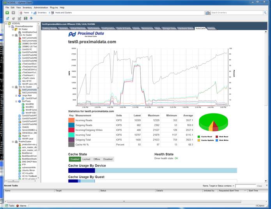Click the first toolbar icon below navigation
Image resolution: width=271 pixels, height=209 pixels.
pos(7,18)
